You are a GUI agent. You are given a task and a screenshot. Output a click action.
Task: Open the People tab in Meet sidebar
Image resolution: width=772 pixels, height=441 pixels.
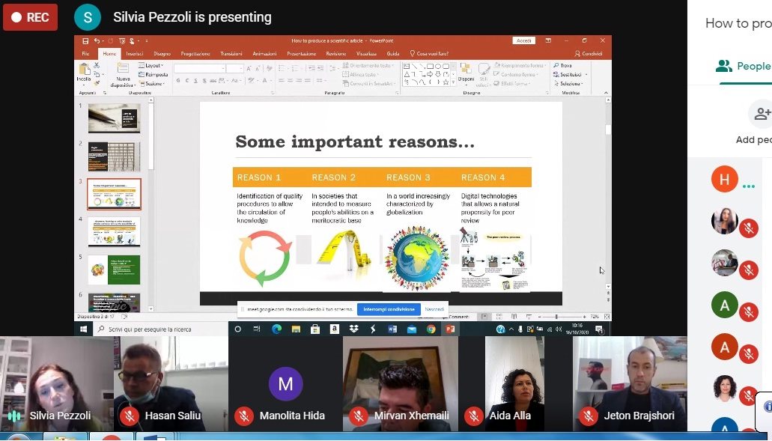pyautogui.click(x=743, y=67)
